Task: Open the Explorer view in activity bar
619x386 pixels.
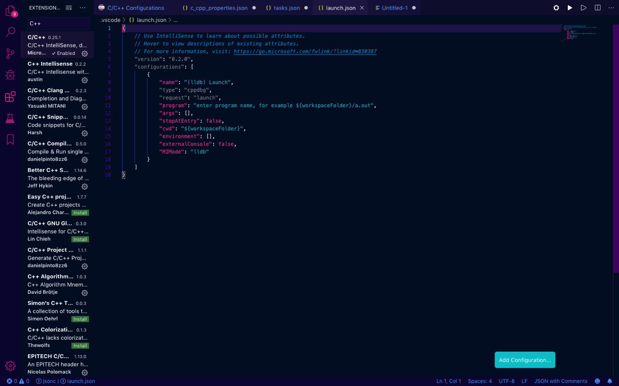Action: 10,11
